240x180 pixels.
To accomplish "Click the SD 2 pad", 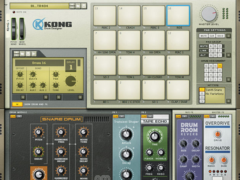I will (105, 65).
